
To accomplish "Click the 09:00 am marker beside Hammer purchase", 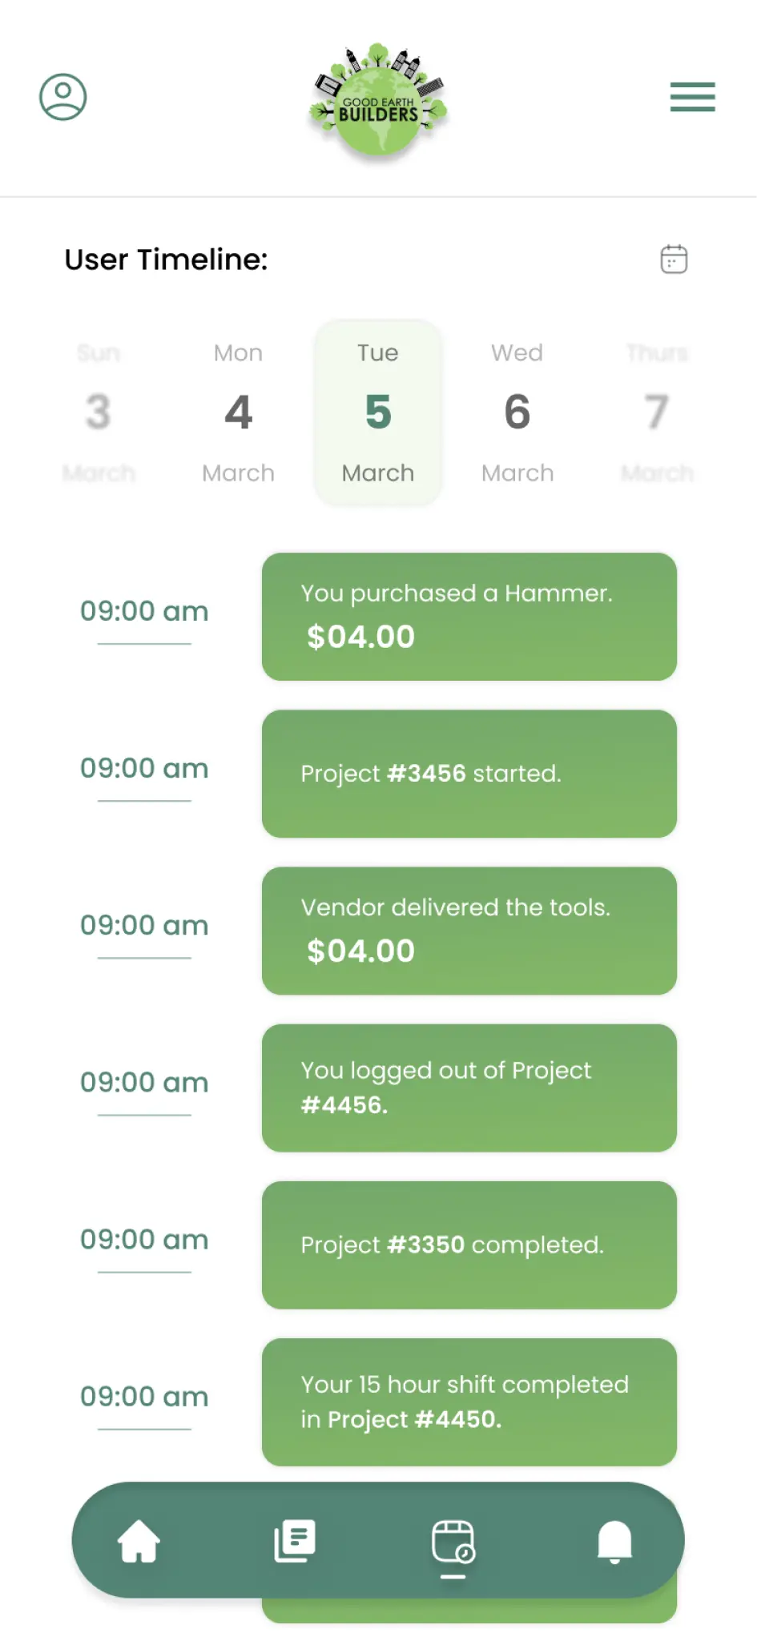I will pyautogui.click(x=144, y=611).
